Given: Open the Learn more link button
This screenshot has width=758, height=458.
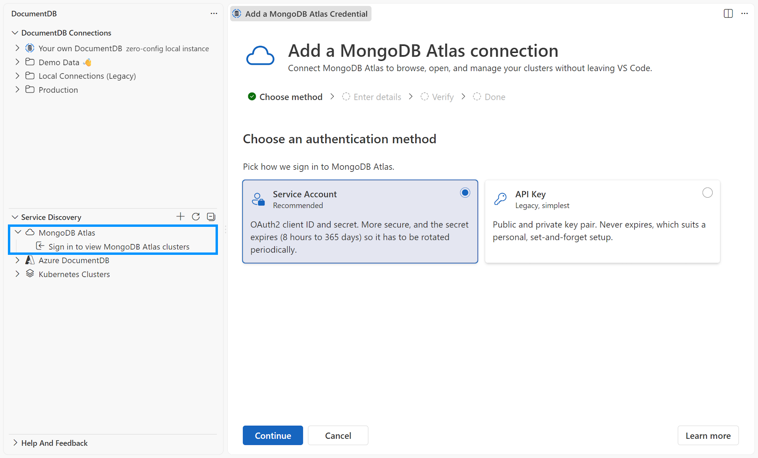Looking at the screenshot, I should 708,436.
